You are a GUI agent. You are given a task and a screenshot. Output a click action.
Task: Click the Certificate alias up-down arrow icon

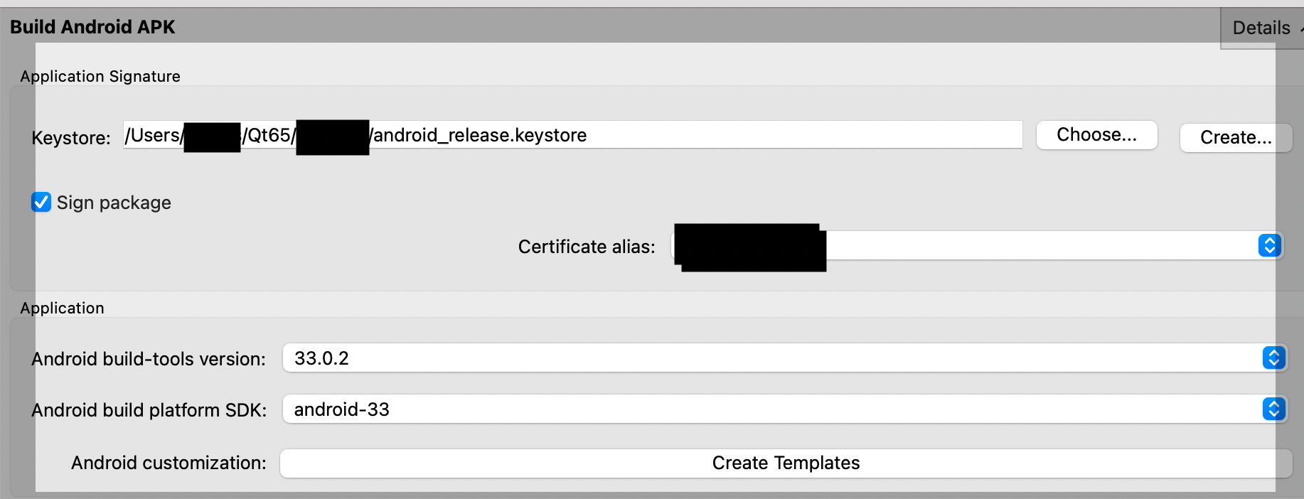coord(1269,245)
